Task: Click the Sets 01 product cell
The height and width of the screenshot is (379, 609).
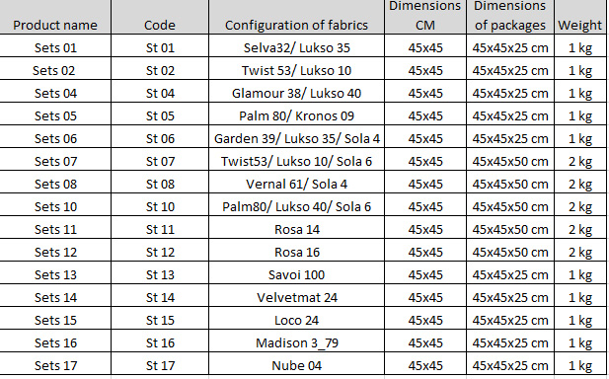Action: 55,45
